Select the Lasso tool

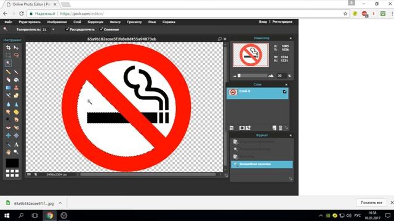click(x=17, y=55)
